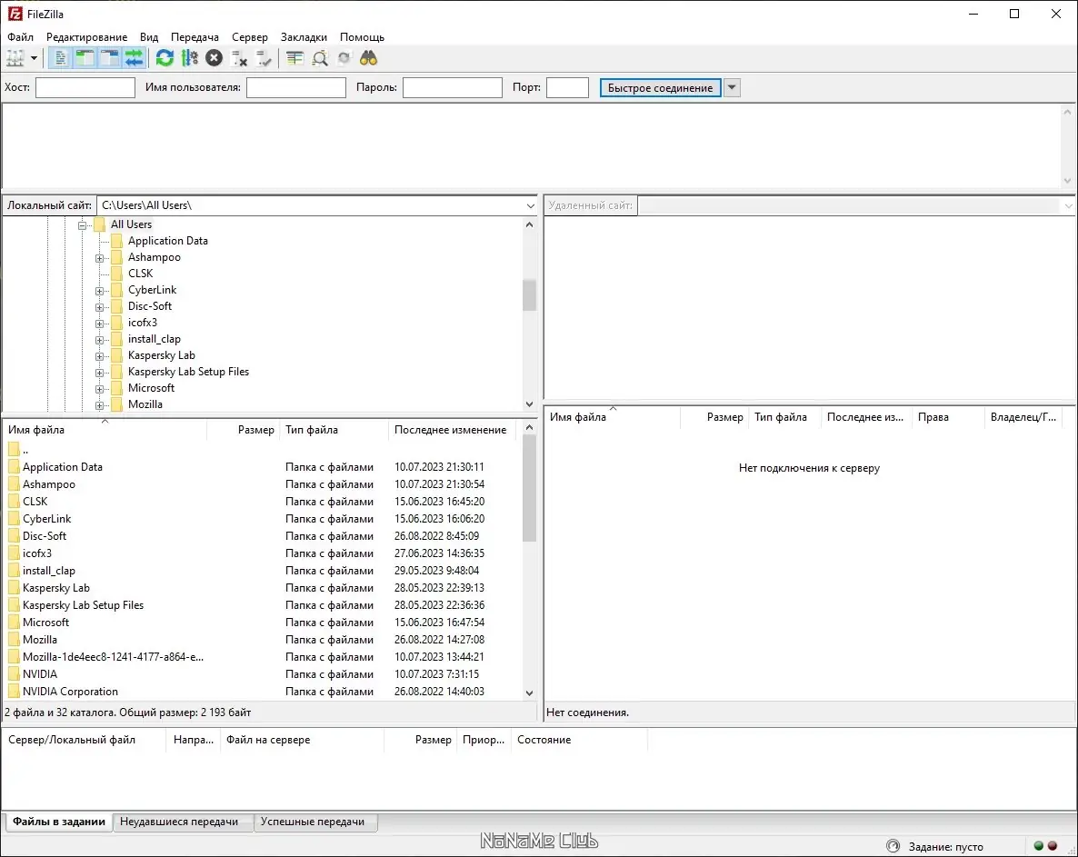
Task: Collapse the All Users tree node
Action: point(83,224)
